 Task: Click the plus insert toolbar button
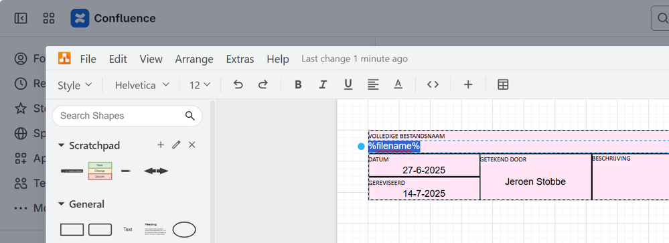click(468, 85)
